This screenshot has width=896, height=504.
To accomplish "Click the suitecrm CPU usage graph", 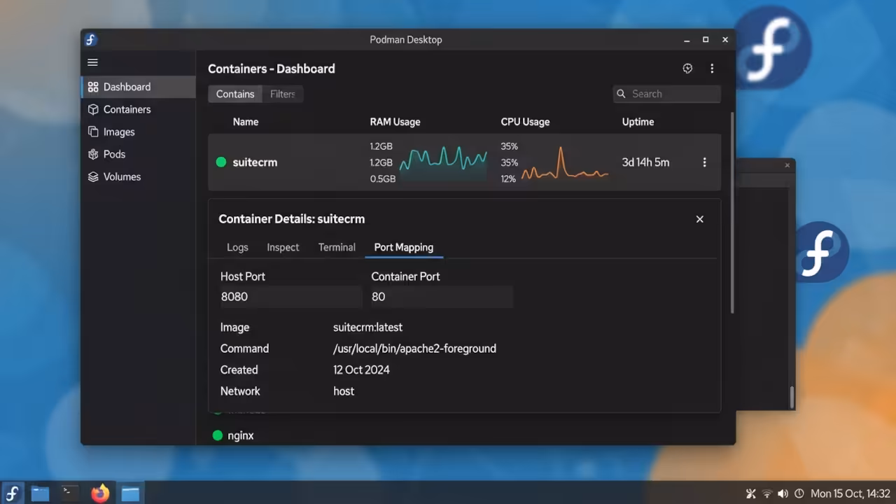I will [x=565, y=163].
